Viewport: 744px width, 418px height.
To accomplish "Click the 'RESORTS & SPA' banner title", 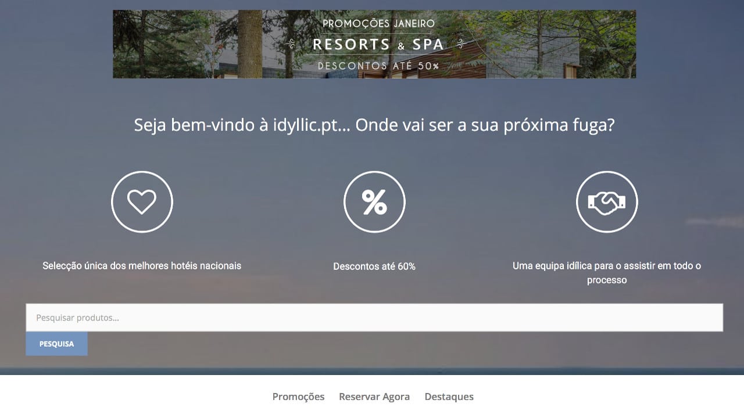I will 378,45.
